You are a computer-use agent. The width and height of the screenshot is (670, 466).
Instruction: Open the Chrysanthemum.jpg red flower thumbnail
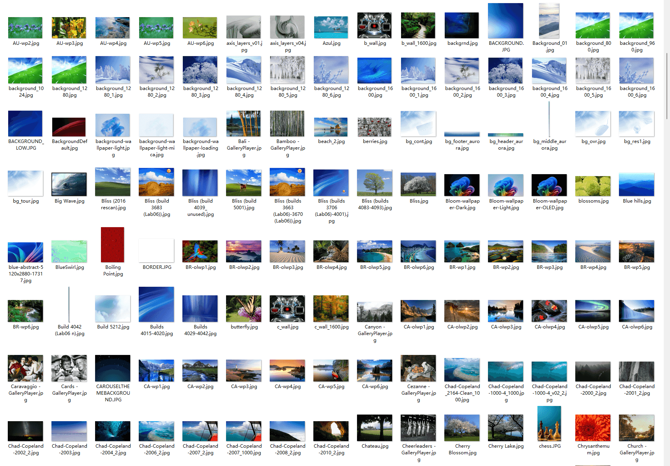tap(593, 428)
